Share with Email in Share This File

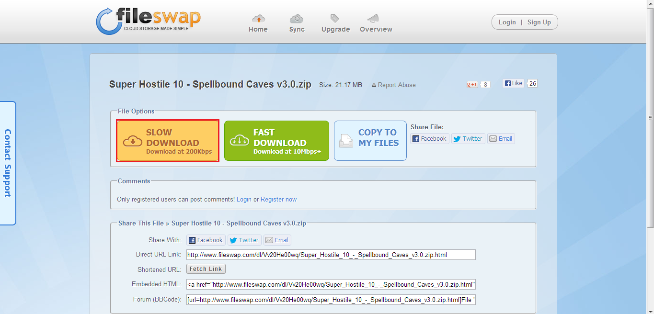(x=277, y=240)
